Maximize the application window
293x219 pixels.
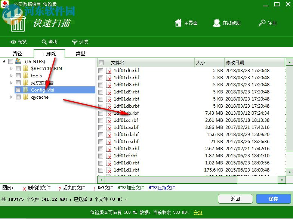point(277,4)
